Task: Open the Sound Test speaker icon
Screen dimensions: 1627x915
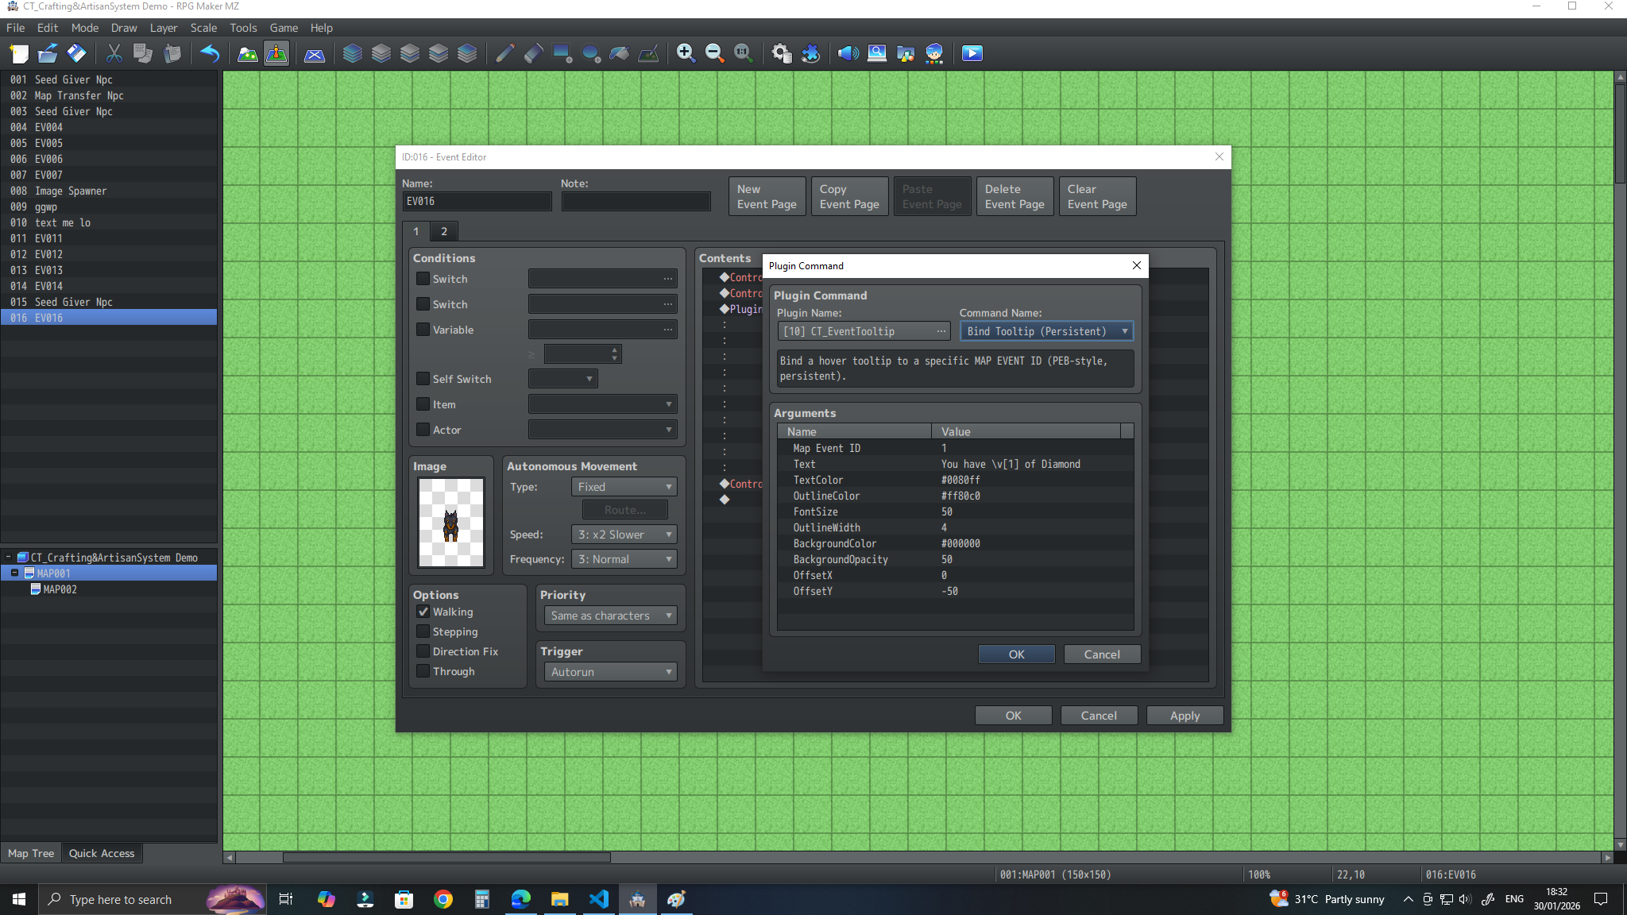Action: [848, 53]
